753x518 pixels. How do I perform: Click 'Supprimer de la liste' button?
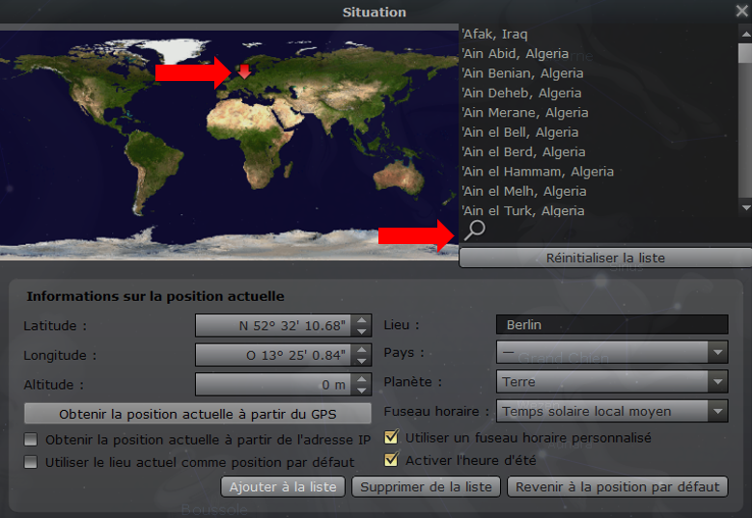coord(426,487)
